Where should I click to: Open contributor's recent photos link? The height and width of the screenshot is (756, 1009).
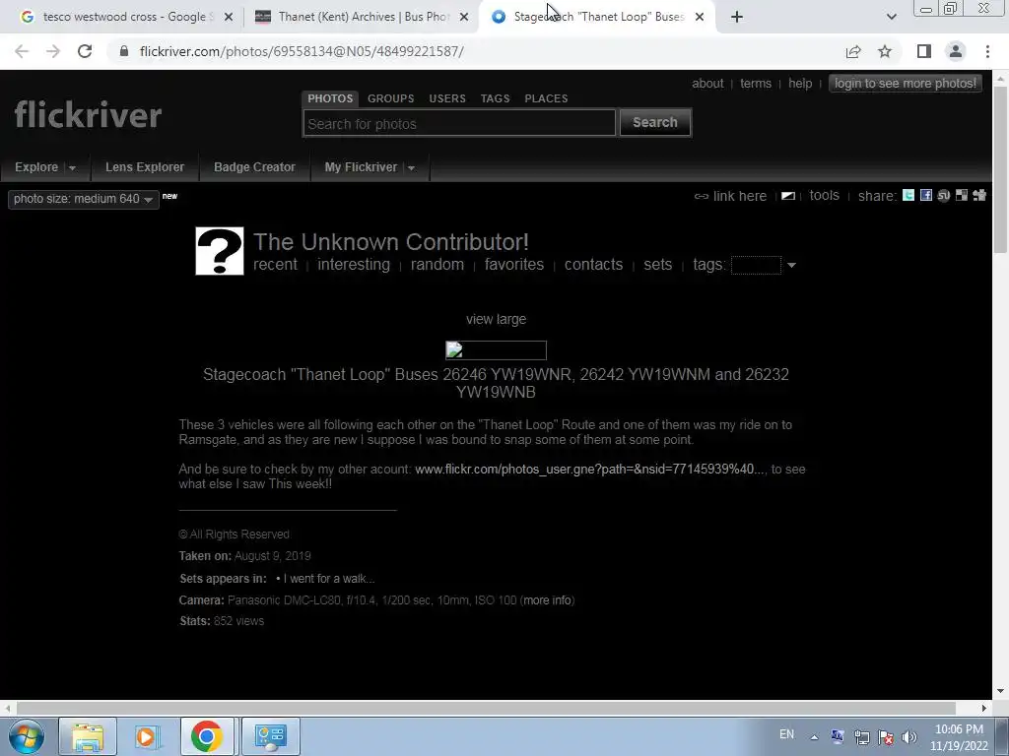click(x=276, y=265)
